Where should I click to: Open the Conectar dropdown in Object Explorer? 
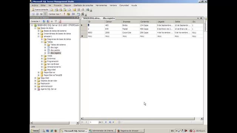point(36,21)
